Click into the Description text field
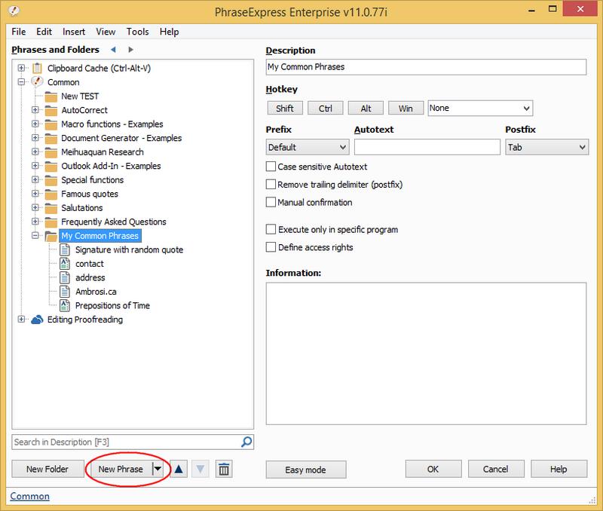Image resolution: width=603 pixels, height=511 pixels. tap(426, 67)
